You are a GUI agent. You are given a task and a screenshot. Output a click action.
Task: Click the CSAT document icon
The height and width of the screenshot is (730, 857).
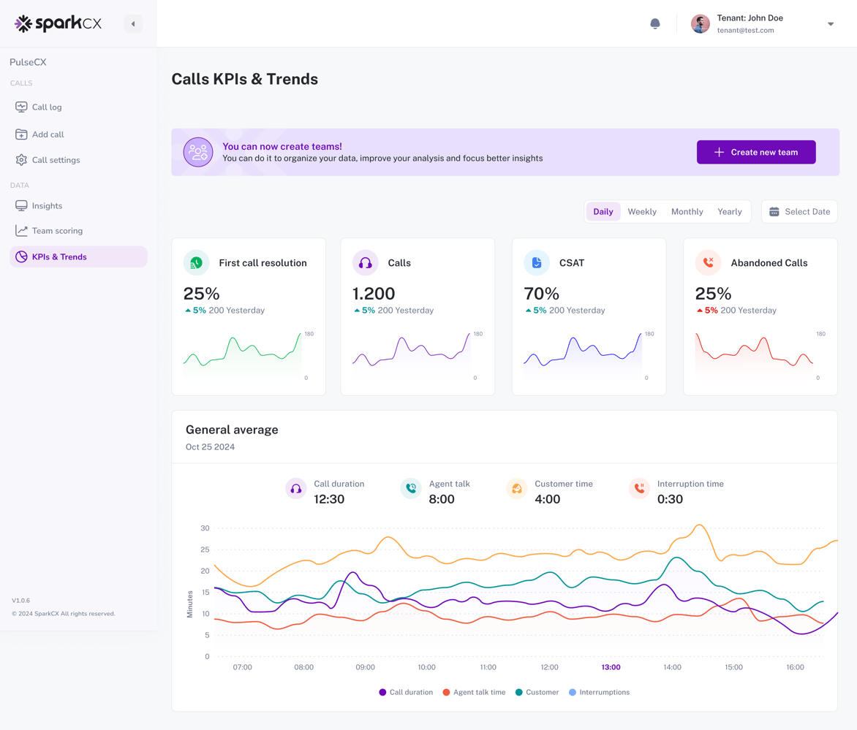click(536, 262)
